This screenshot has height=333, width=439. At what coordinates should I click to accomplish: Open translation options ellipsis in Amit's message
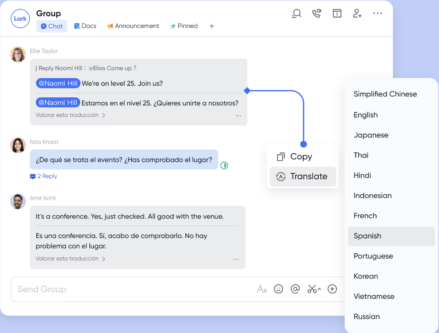pos(236,259)
